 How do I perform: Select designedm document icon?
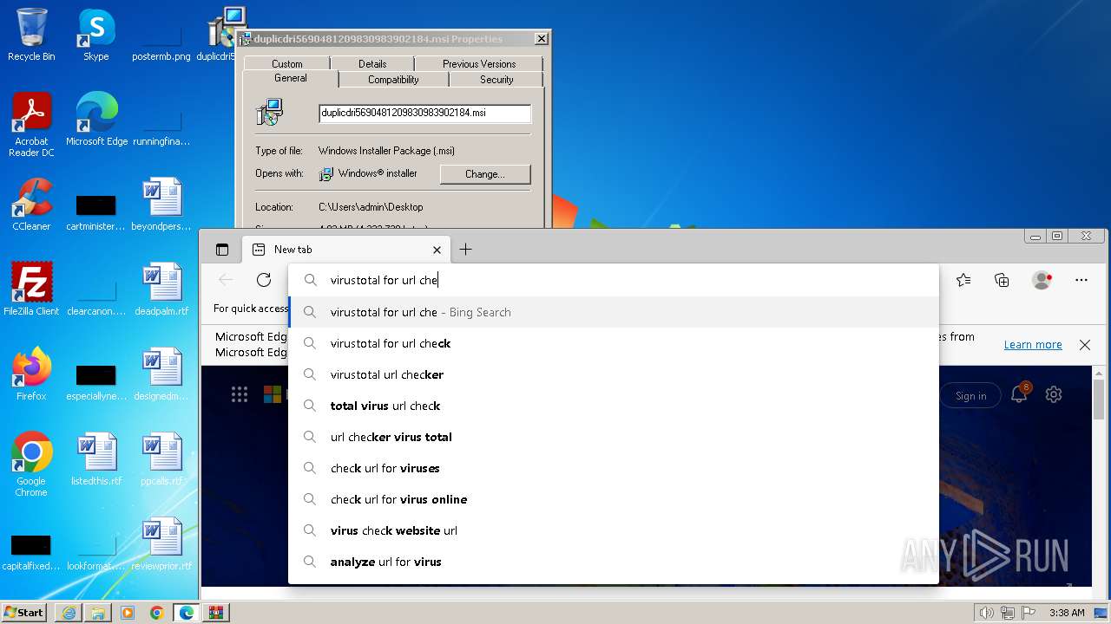tap(161, 374)
